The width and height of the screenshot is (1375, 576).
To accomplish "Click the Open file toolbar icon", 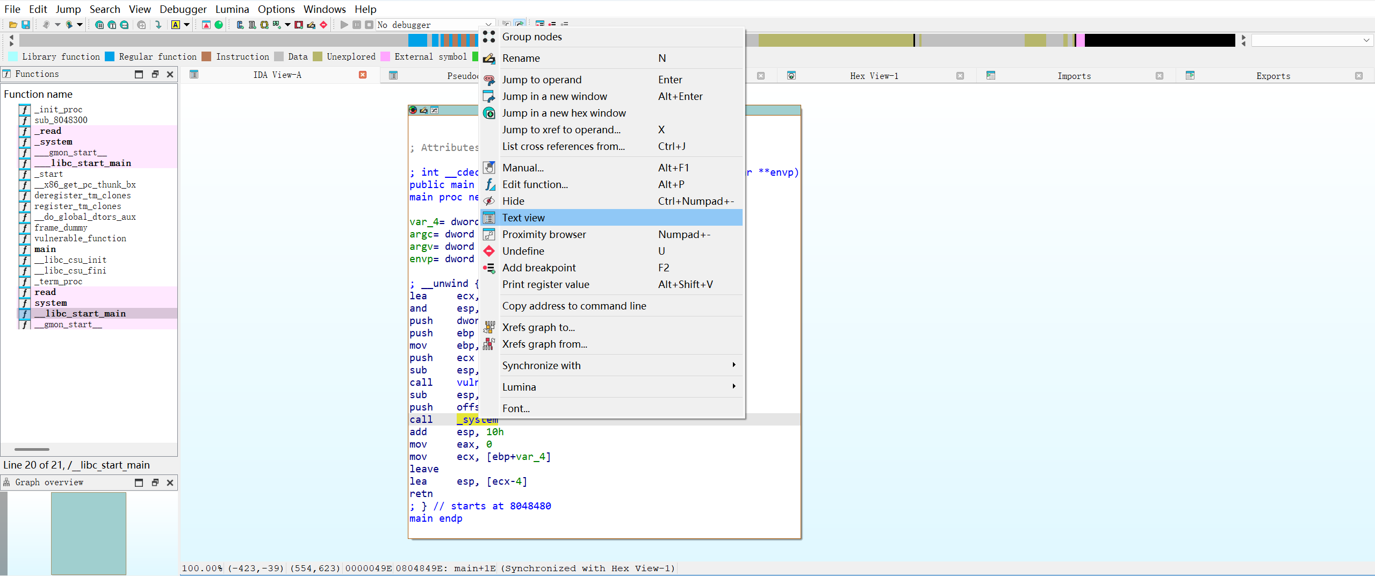I will tap(13, 25).
